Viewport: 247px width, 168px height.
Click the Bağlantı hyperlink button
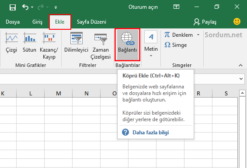coord(128,45)
